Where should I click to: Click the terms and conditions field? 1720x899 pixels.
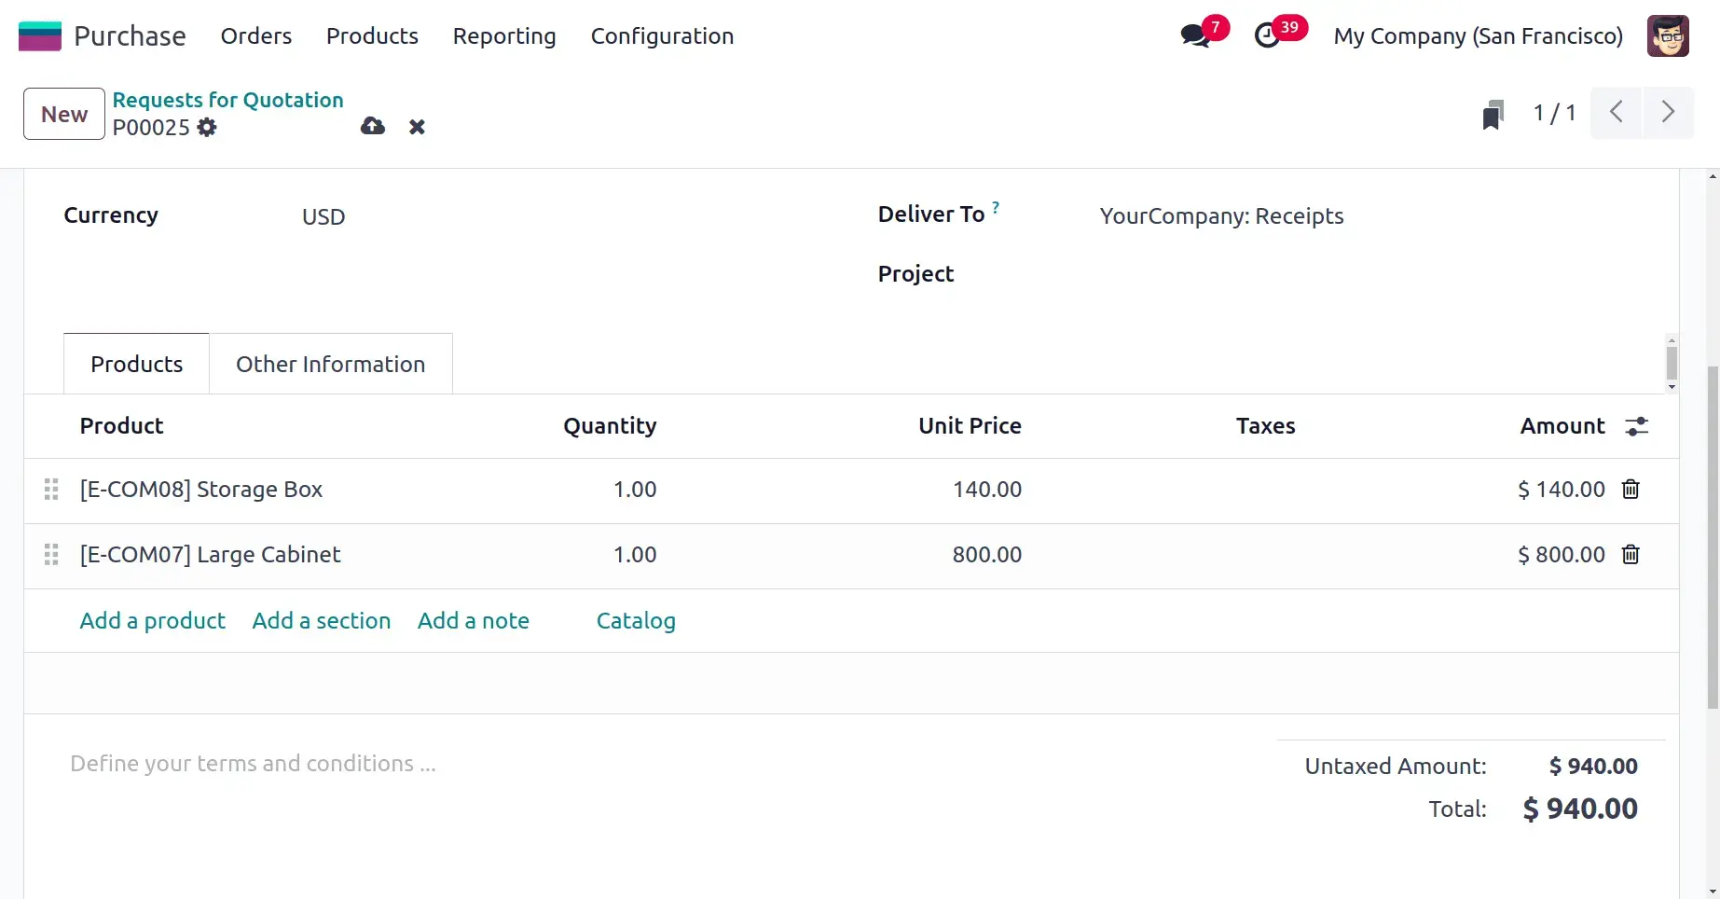tap(253, 764)
